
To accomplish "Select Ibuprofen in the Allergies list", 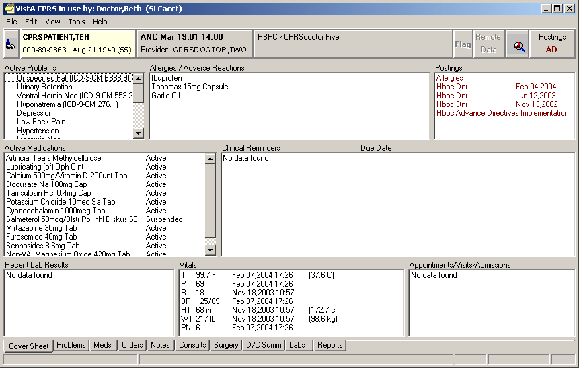I will click(166, 78).
